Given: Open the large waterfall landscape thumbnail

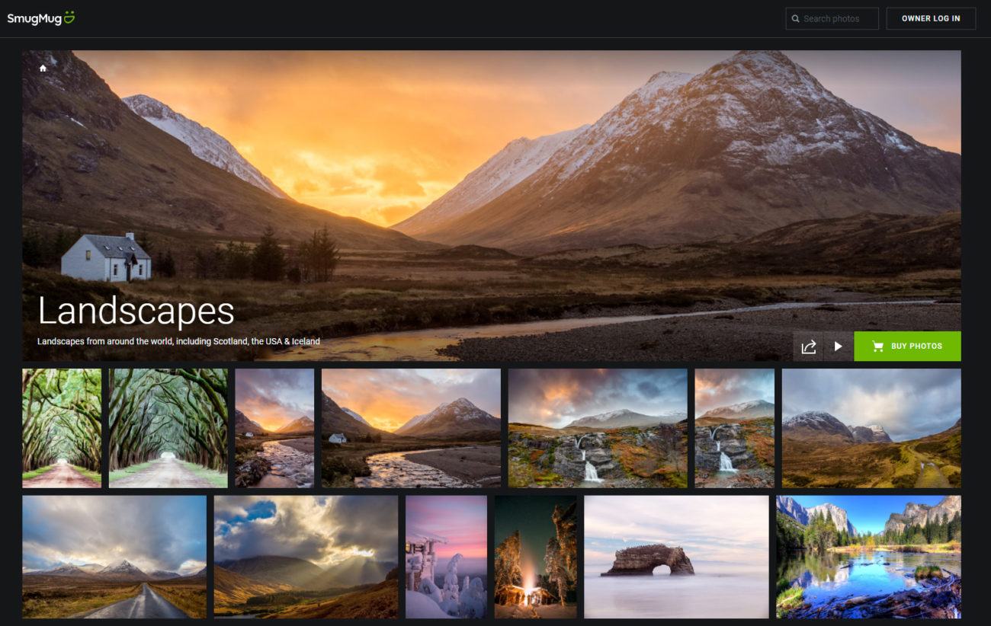Looking at the screenshot, I should (598, 427).
